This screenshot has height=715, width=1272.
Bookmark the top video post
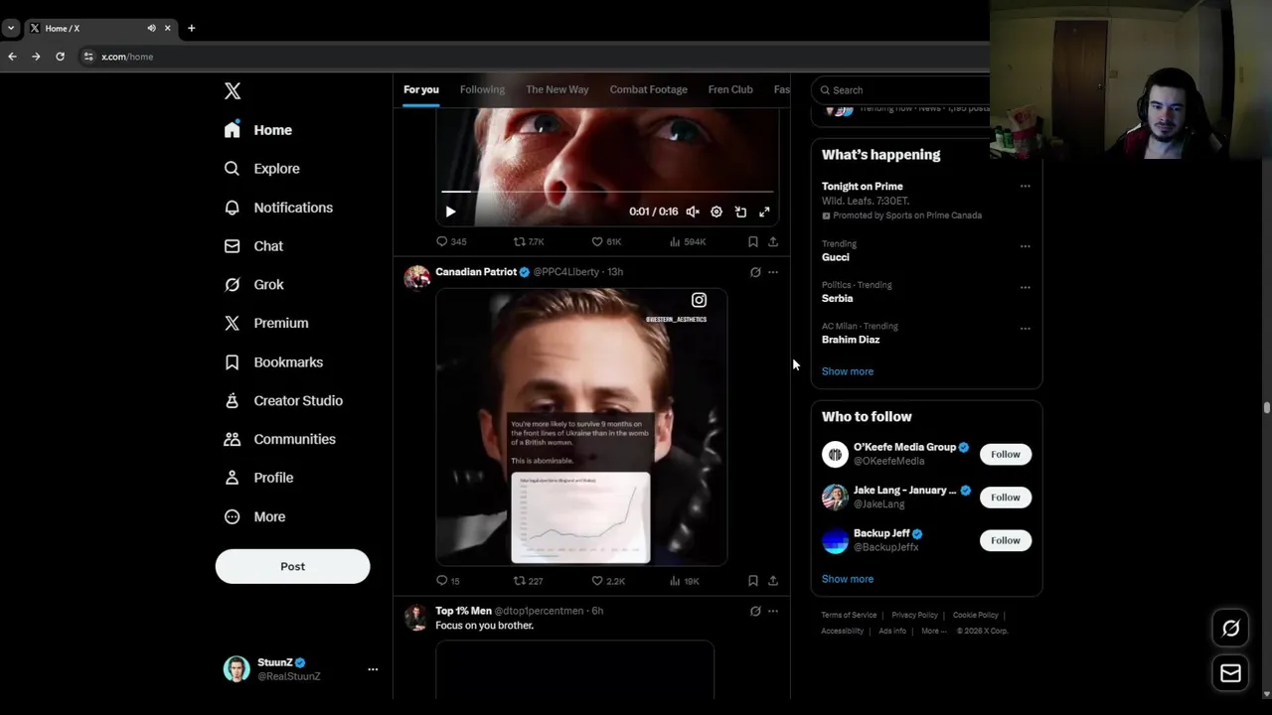click(752, 241)
